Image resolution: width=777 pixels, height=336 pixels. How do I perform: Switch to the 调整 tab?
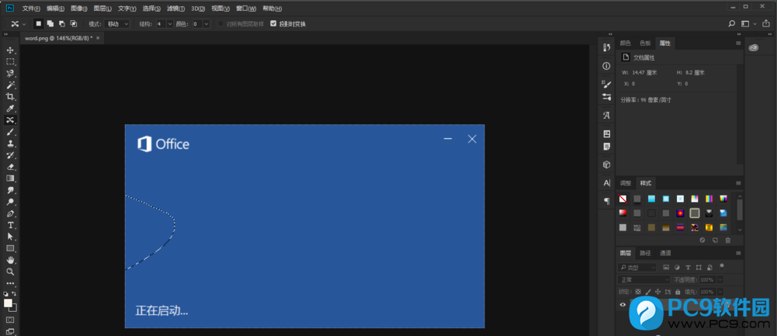(x=626, y=183)
